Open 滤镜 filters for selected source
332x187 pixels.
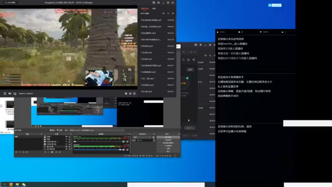click(60, 130)
